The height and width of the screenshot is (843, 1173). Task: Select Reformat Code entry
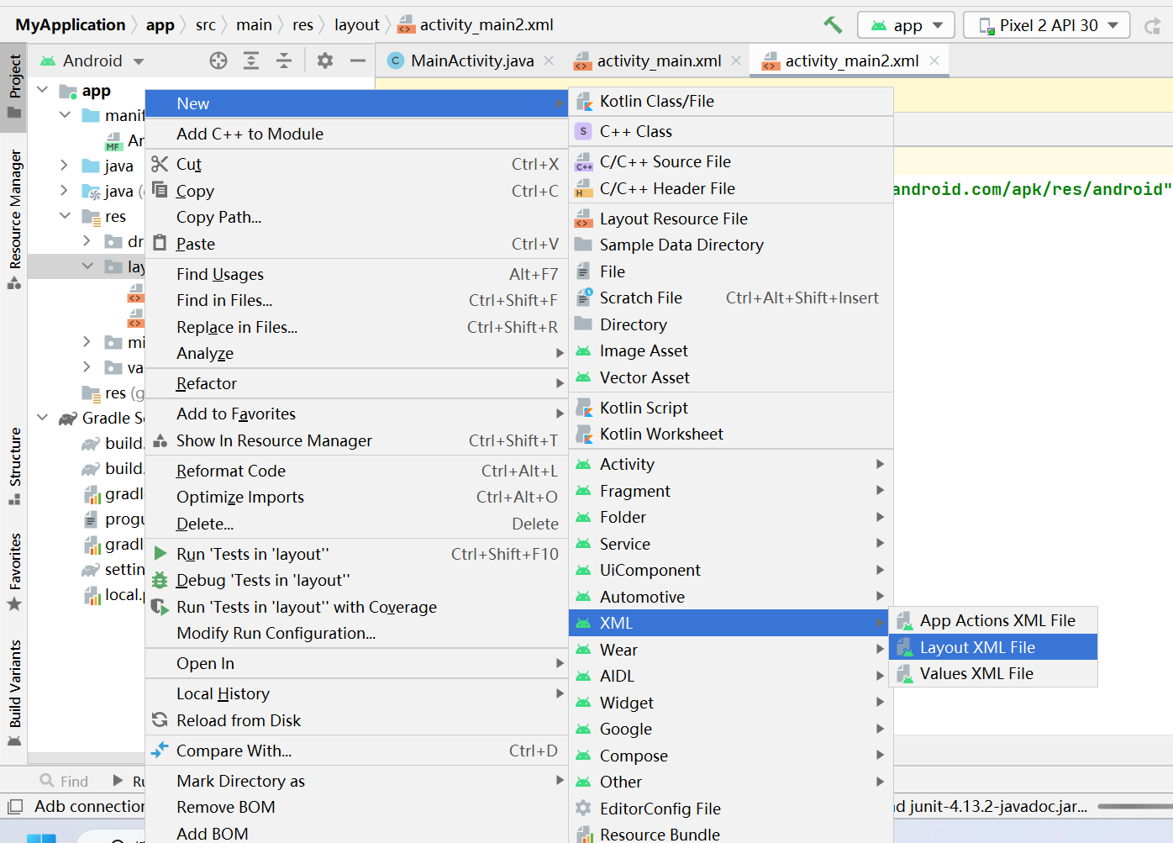tap(356, 471)
